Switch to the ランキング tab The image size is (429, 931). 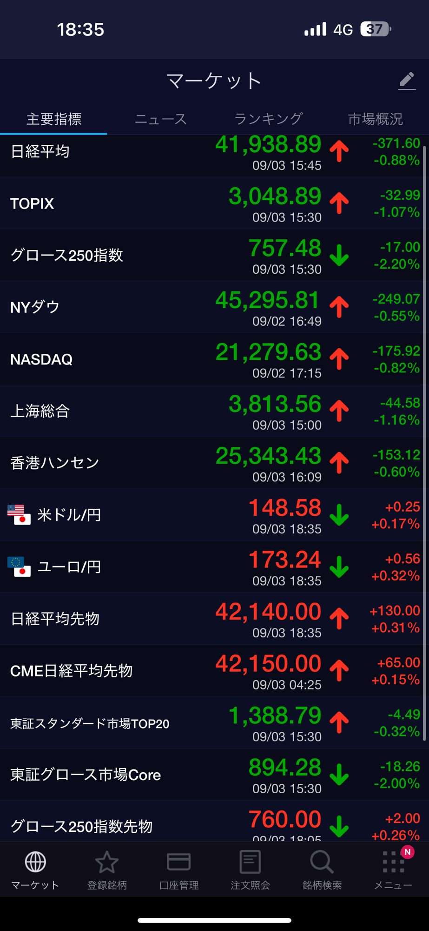click(x=268, y=119)
